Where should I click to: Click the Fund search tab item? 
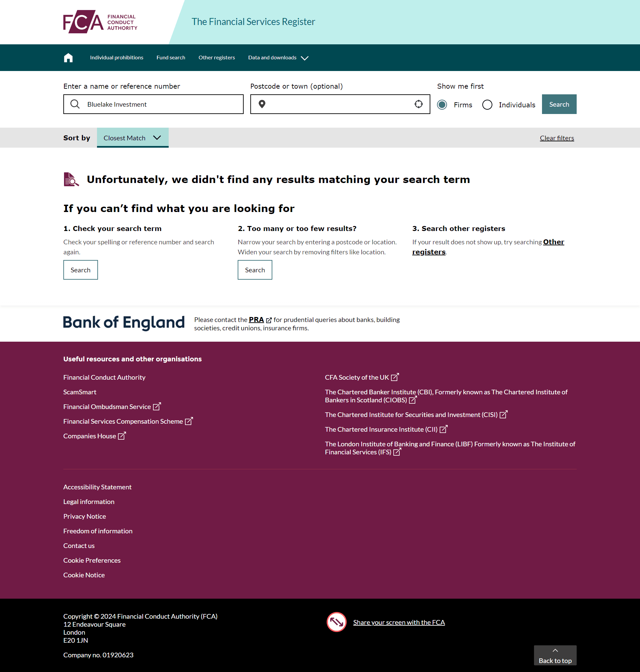coord(171,57)
